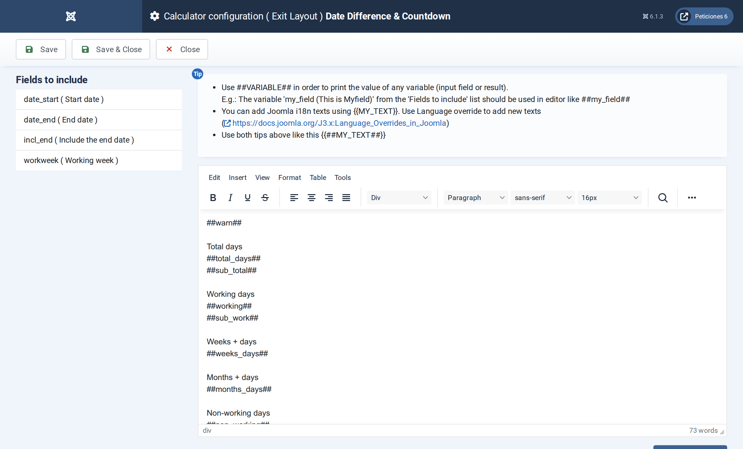Align text center
The image size is (743, 449).
311,197
